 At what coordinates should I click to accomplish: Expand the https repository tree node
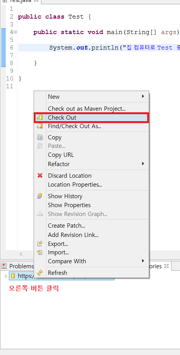(6, 276)
